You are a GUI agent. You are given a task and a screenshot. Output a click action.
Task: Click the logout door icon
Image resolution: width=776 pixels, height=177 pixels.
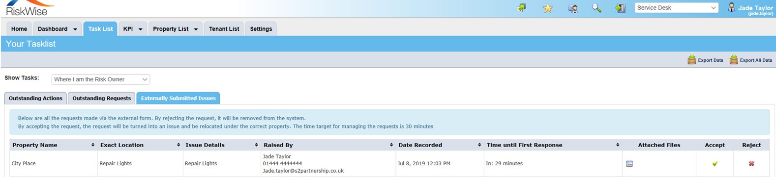pos(621,8)
